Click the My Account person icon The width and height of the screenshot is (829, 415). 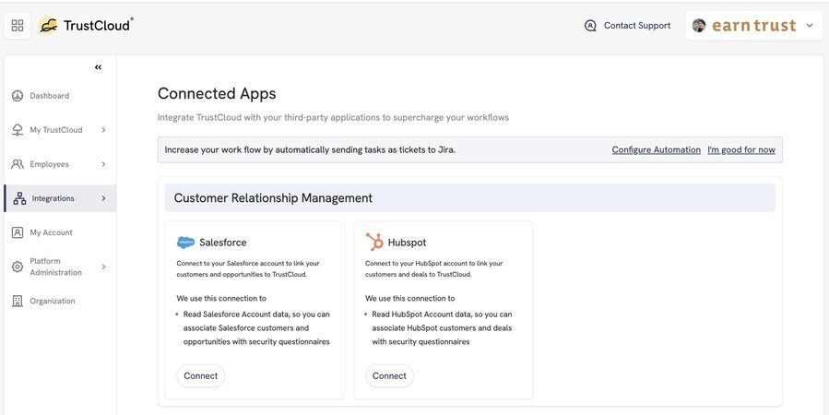pyautogui.click(x=18, y=232)
